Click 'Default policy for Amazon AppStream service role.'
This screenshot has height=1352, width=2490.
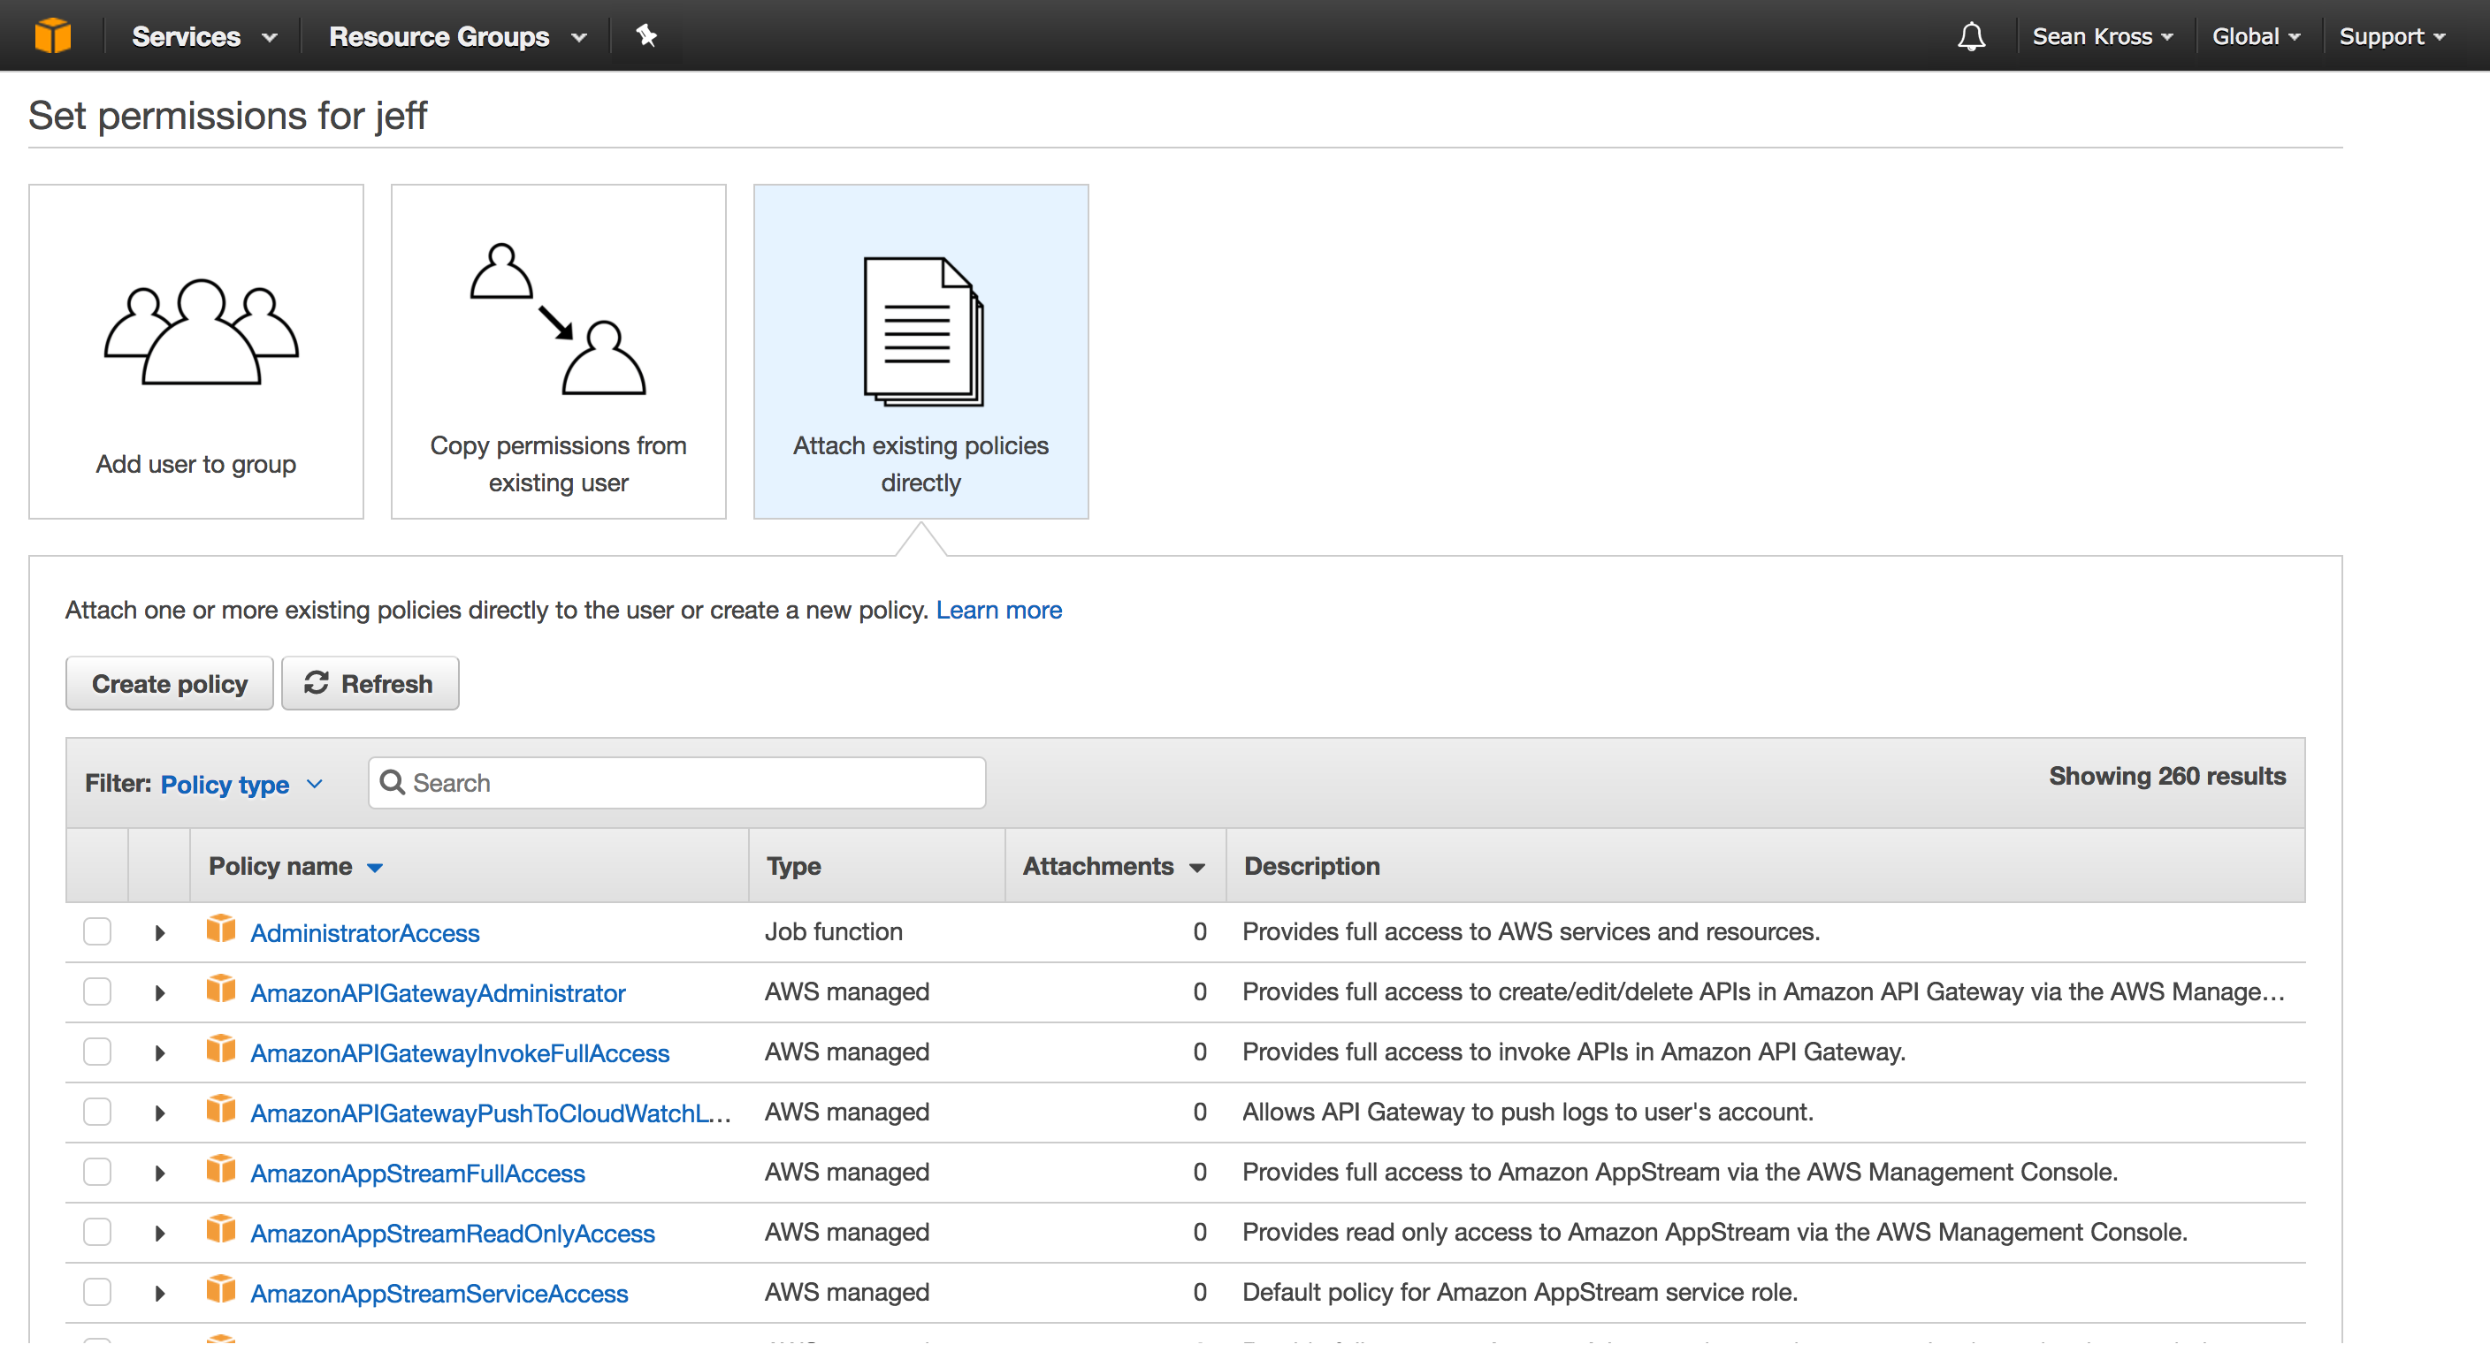(1519, 1292)
